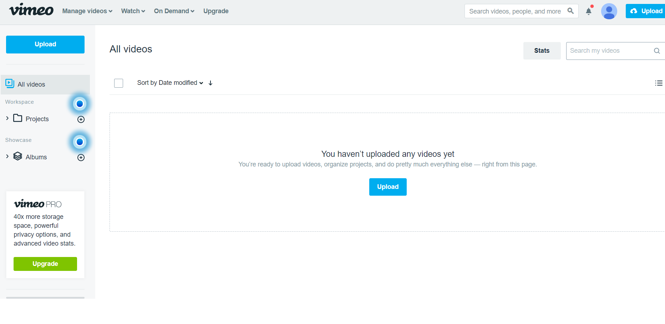Click the blue Upload button in sidebar
Viewport: 665px width, 324px height.
pyautogui.click(x=45, y=45)
